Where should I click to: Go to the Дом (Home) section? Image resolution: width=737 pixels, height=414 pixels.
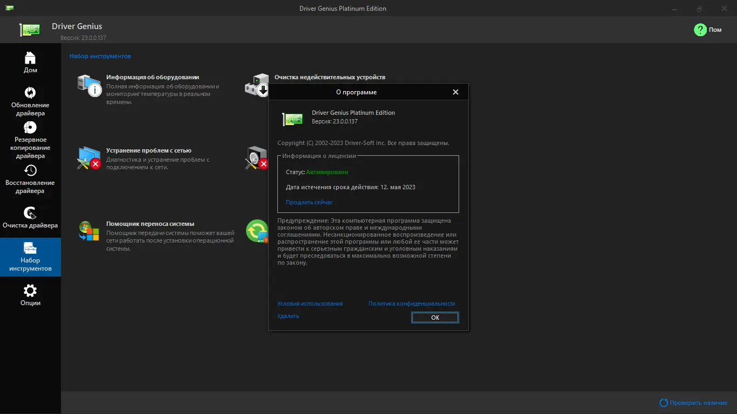tap(30, 62)
